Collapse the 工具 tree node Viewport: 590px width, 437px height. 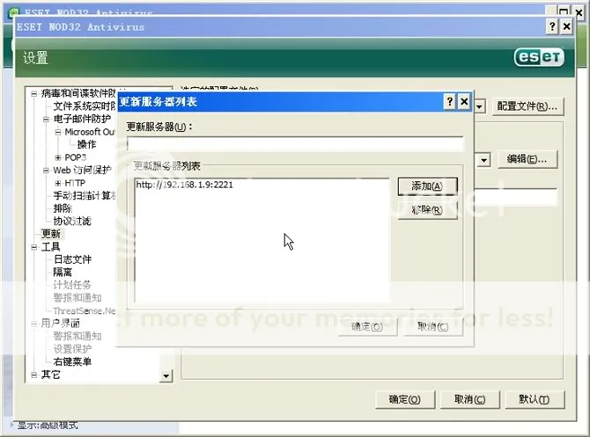click(34, 247)
